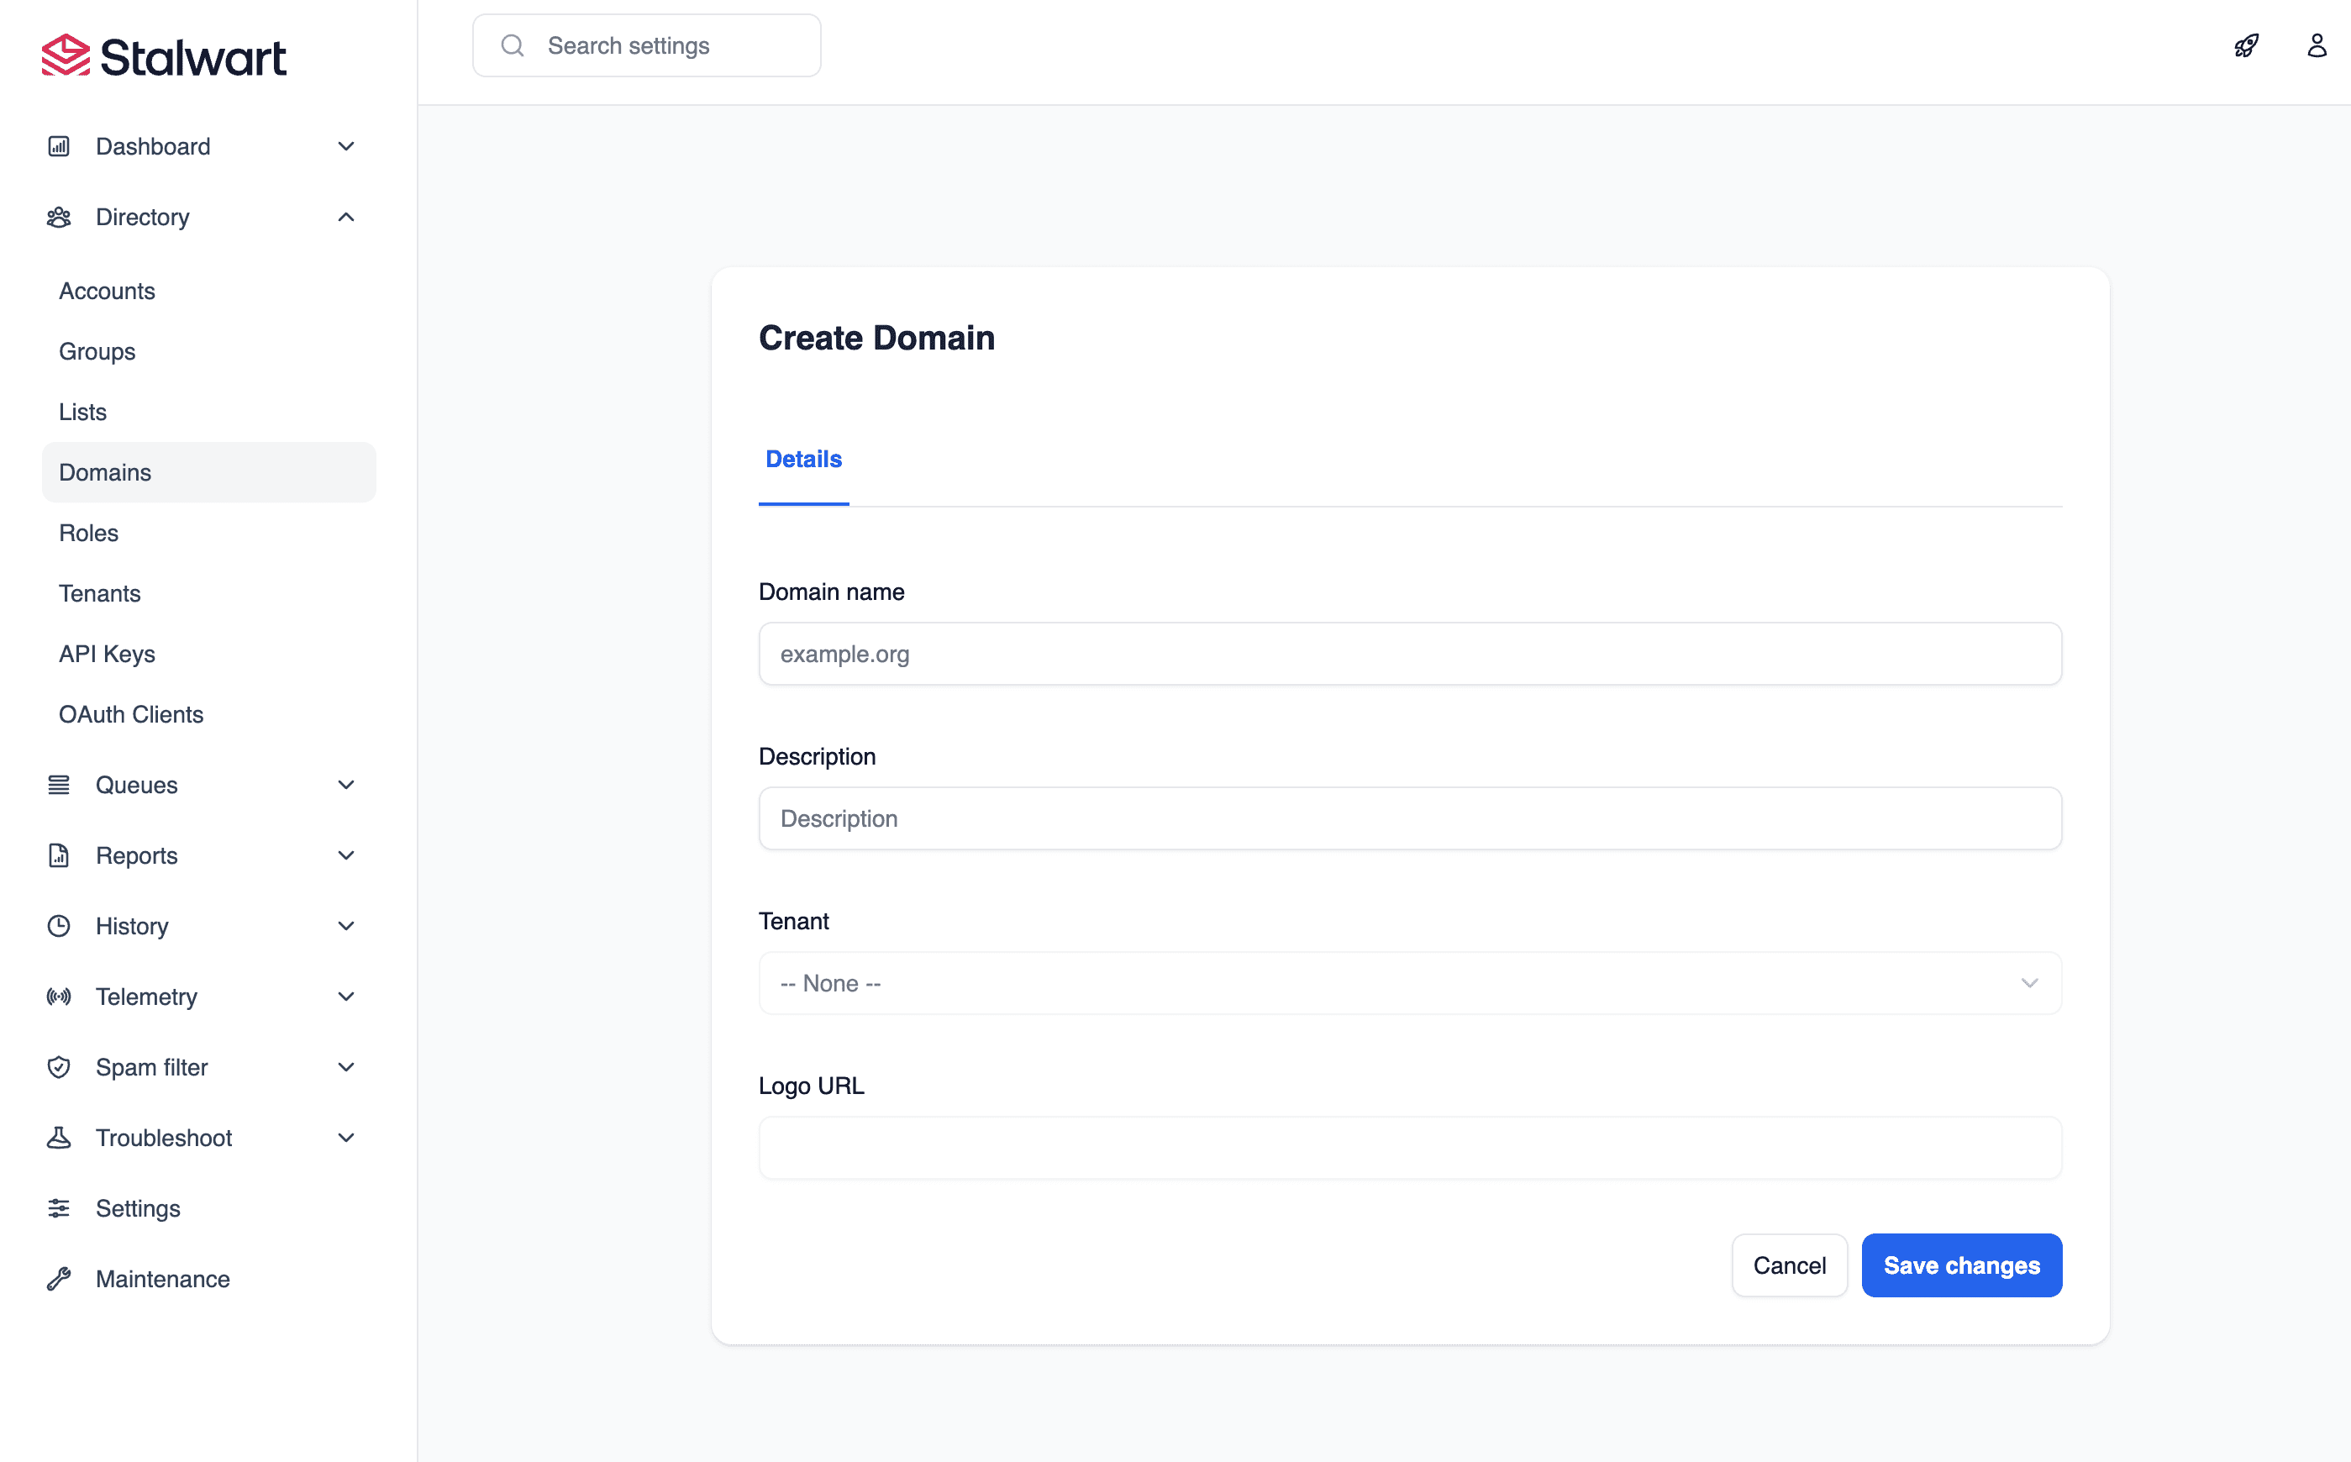Image resolution: width=2351 pixels, height=1462 pixels.
Task: Open Accounts in the Directory menu
Action: pyautogui.click(x=108, y=291)
